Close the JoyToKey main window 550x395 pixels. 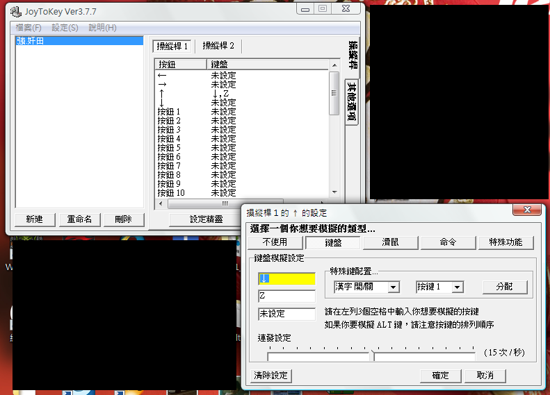tap(346, 9)
